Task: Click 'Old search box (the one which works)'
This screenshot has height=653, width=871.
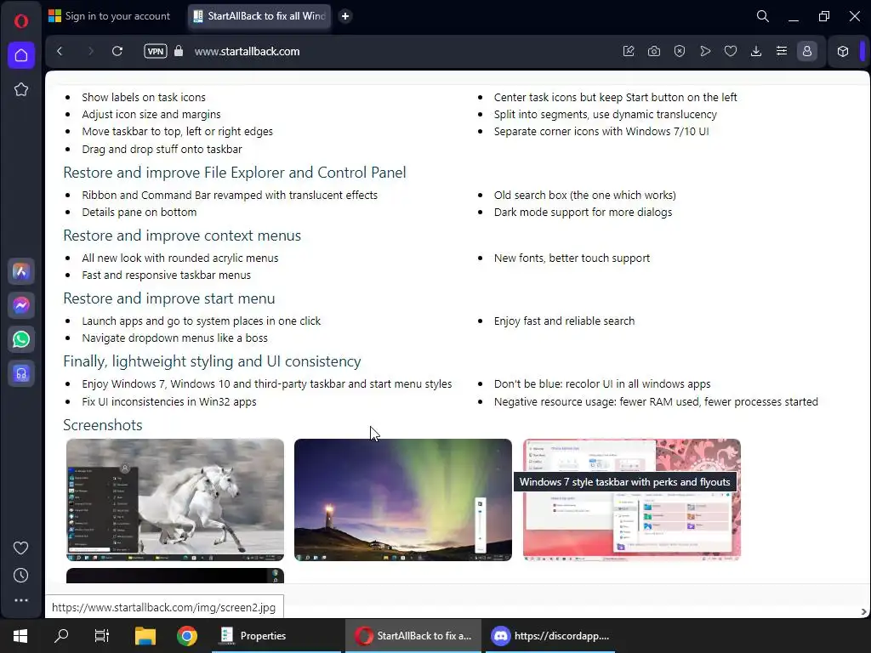Action: (584, 195)
